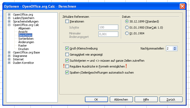Viewport: 190px width, 108px height.
Task: Enable Genauigkeit wie angezeigt
Action: (67, 55)
